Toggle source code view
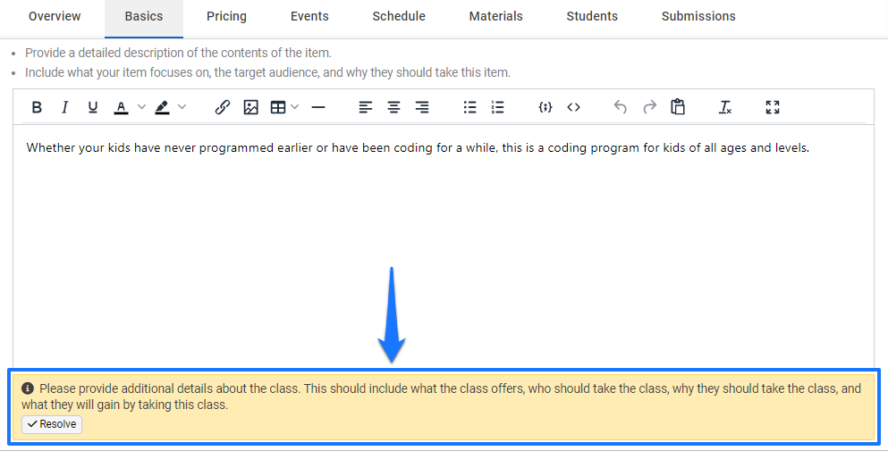Image resolution: width=888 pixels, height=451 pixels. pos(574,107)
